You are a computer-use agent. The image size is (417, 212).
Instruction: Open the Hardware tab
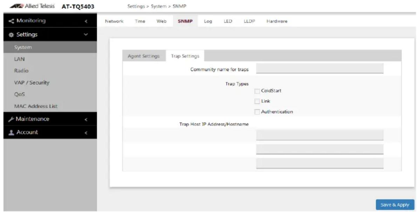pos(277,21)
